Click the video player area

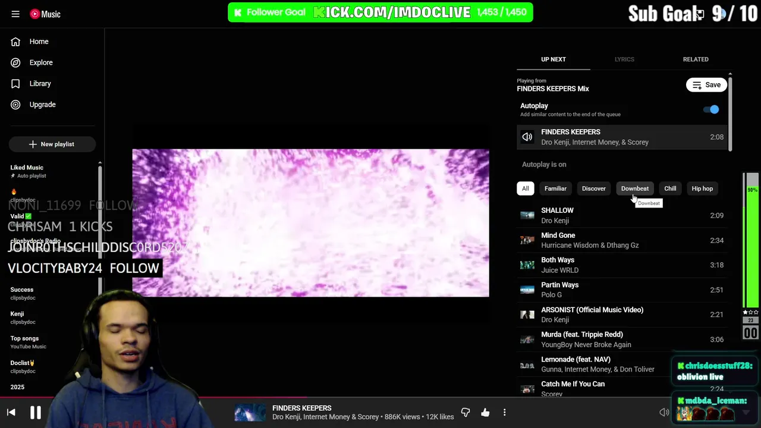point(310,223)
